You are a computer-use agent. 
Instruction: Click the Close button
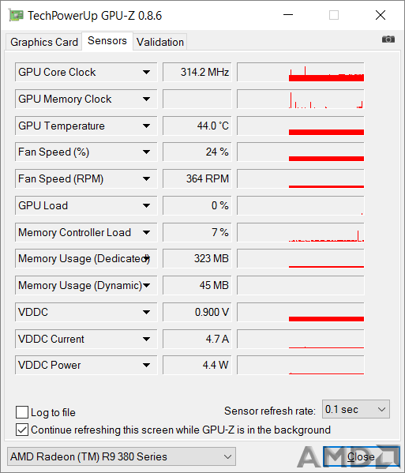[x=361, y=456]
